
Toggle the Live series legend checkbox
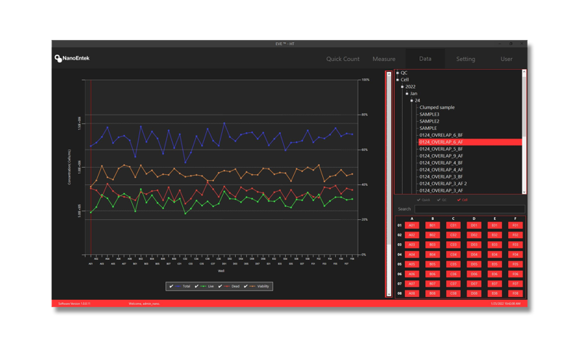pyautogui.click(x=197, y=287)
